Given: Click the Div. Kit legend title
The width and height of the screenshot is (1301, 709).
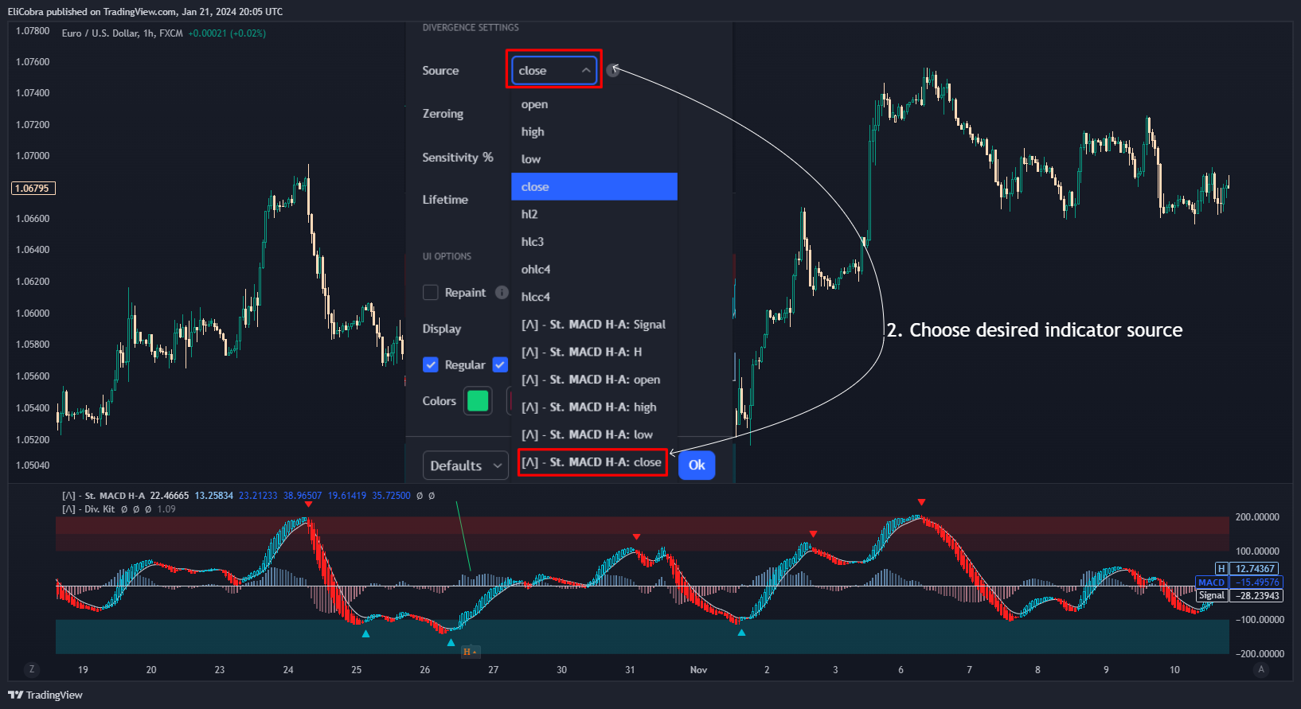Looking at the screenshot, I should pos(88,509).
